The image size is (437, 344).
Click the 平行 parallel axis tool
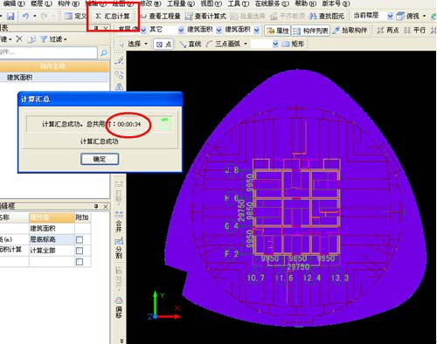click(x=414, y=30)
